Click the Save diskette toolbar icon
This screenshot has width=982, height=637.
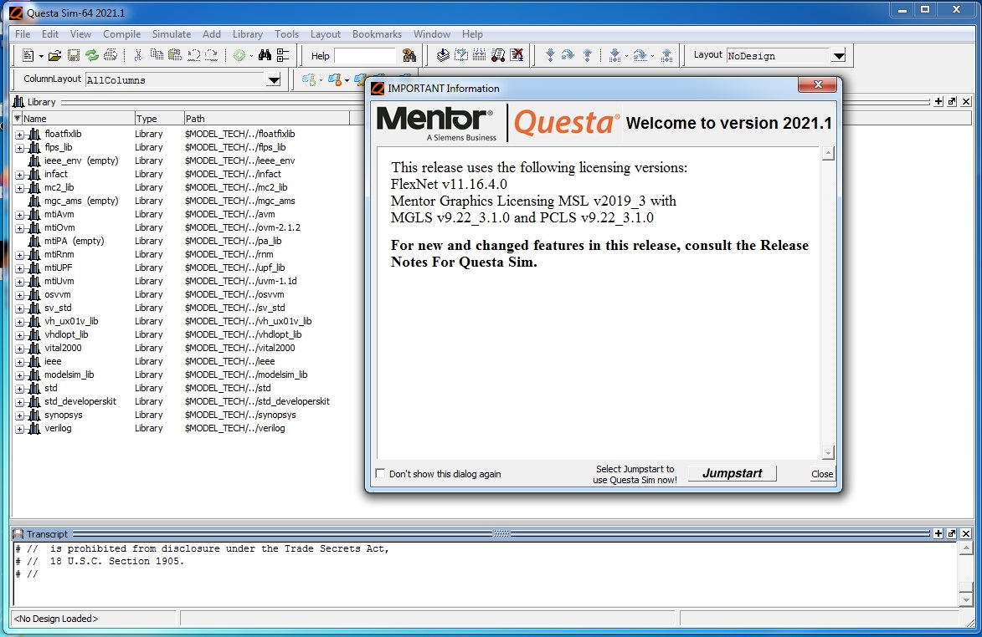pos(74,56)
